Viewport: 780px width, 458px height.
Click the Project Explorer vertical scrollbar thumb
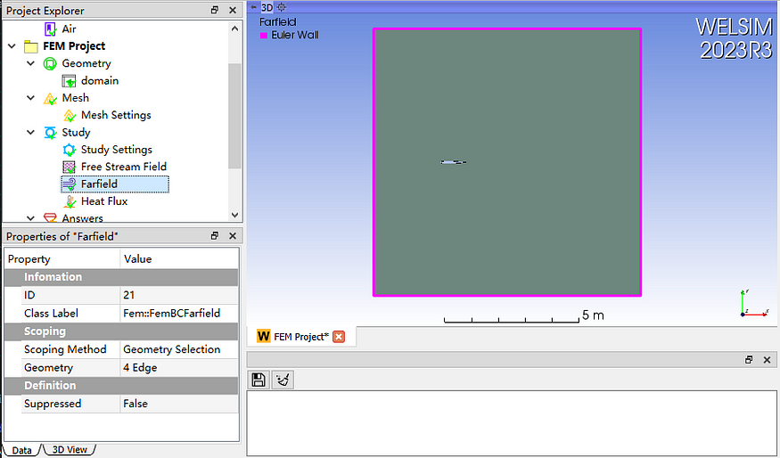(x=234, y=116)
